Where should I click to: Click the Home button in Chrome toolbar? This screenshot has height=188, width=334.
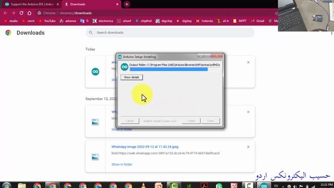29,13
